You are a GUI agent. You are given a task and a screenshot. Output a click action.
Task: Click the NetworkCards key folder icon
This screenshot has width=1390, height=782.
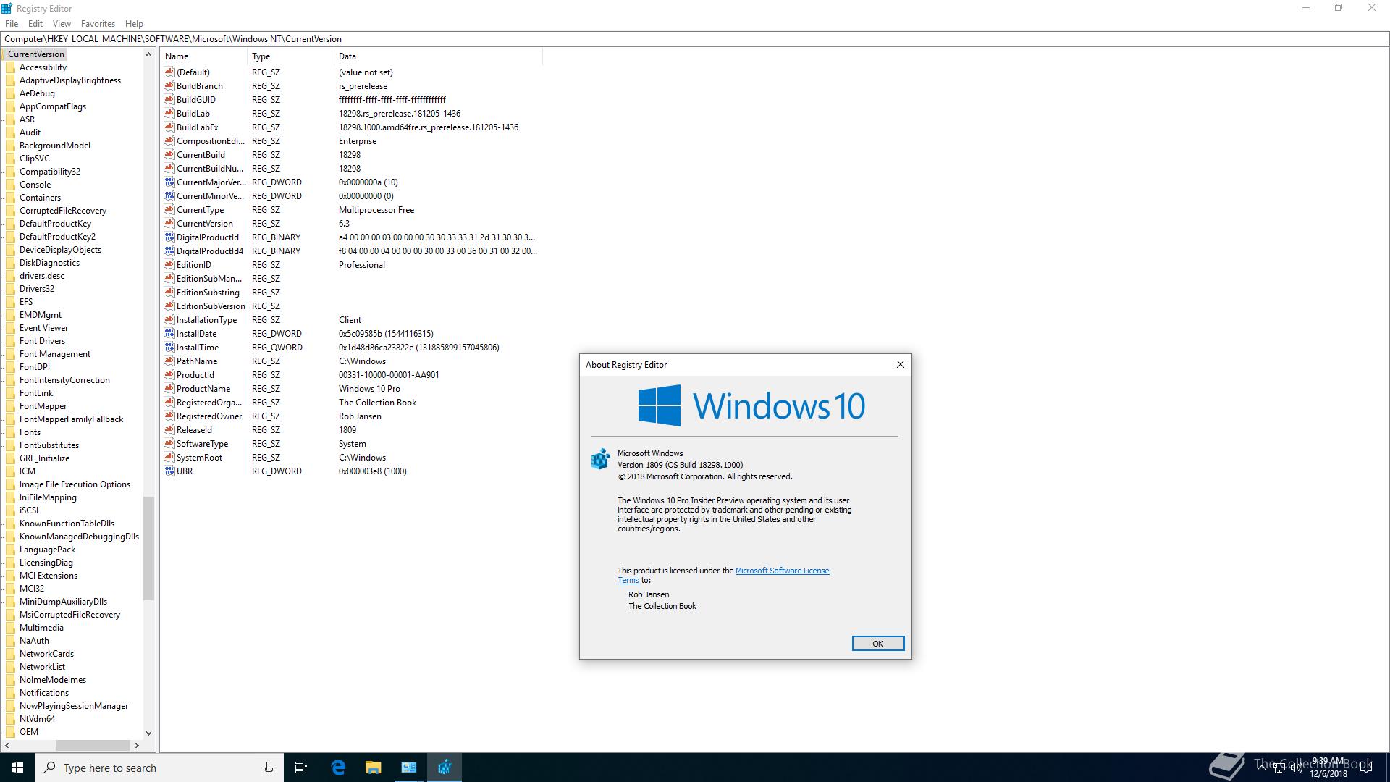tap(11, 654)
